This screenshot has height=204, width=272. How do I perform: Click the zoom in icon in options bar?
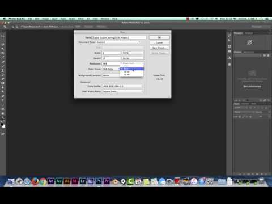(x=12, y=27)
